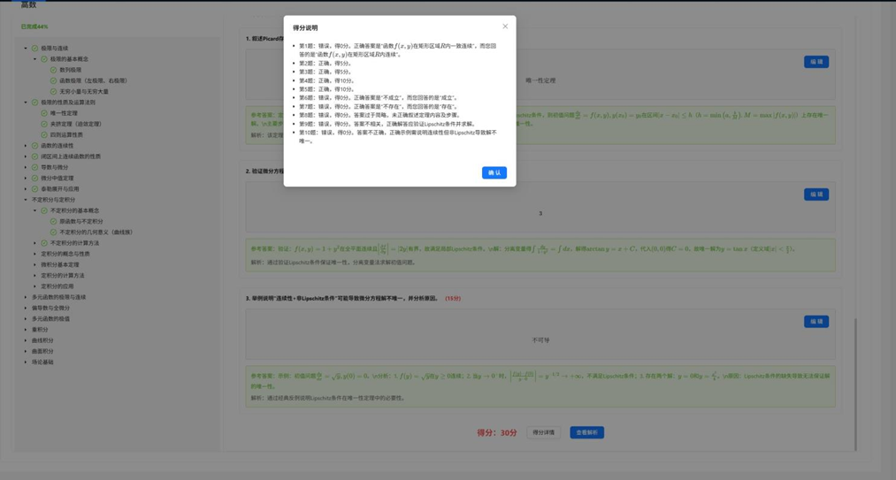Screen dimensions: 896x480
Task: Click the check icon next to 原函数与不定积分
Action: pos(53,222)
